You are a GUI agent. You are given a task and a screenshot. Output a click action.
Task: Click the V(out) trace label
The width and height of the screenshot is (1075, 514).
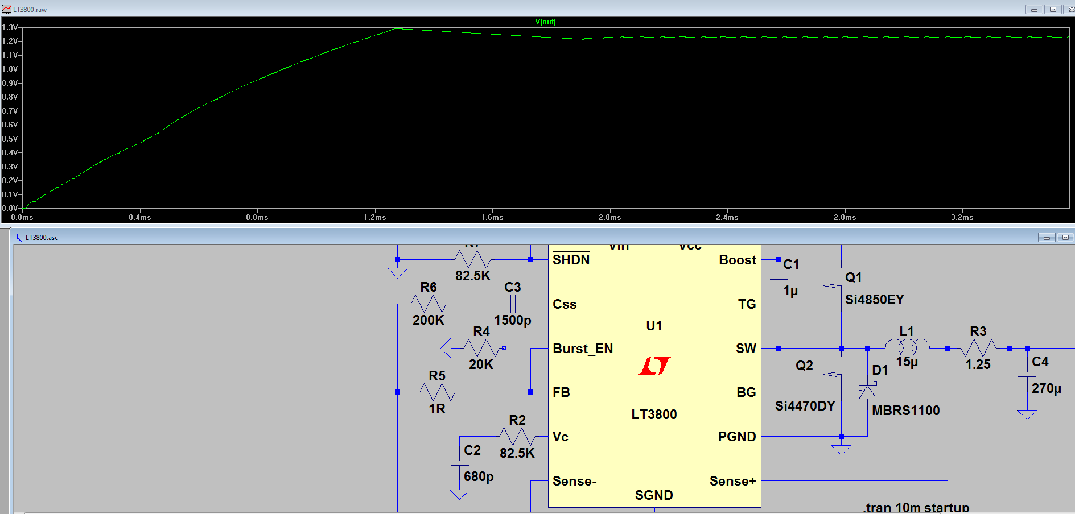pyautogui.click(x=545, y=22)
